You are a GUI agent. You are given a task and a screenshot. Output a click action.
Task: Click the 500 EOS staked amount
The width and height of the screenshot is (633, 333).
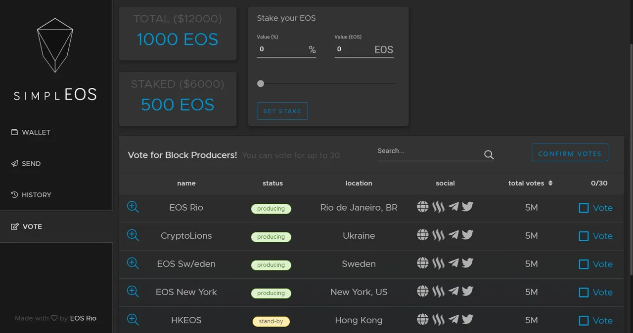point(178,105)
